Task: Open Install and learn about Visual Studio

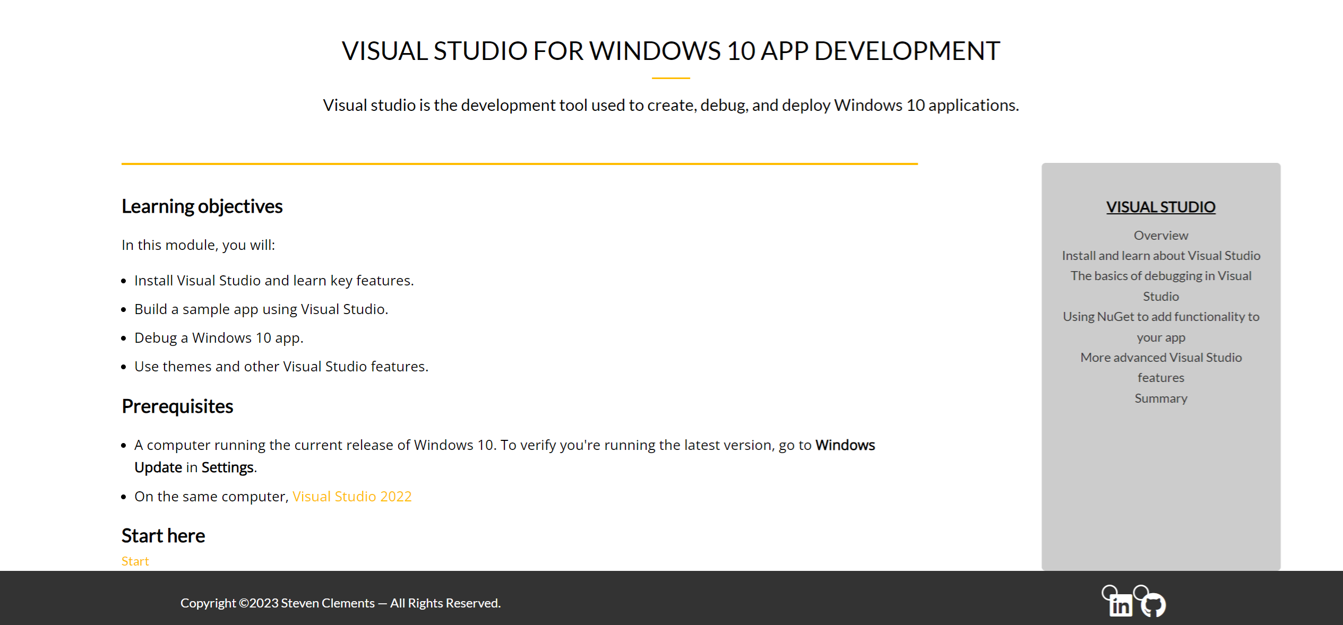Action: click(1161, 255)
